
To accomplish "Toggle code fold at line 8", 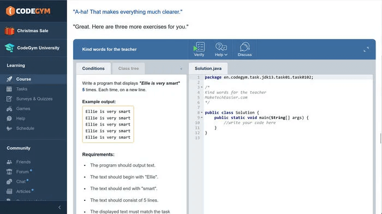I will 202,112.
